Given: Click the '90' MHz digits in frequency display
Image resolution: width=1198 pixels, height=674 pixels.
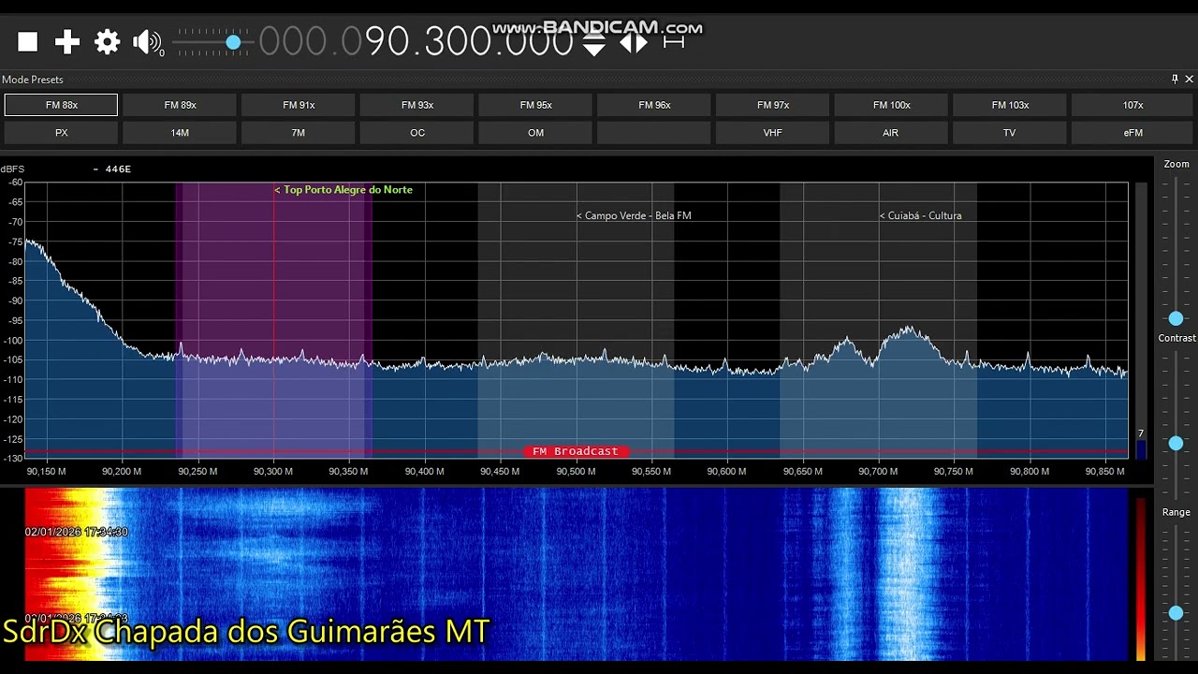Looking at the screenshot, I should (x=387, y=41).
